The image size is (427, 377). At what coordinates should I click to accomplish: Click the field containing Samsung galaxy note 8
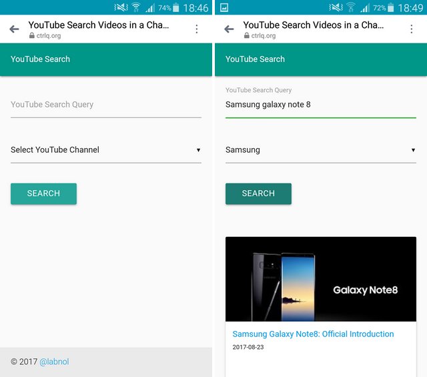point(320,105)
